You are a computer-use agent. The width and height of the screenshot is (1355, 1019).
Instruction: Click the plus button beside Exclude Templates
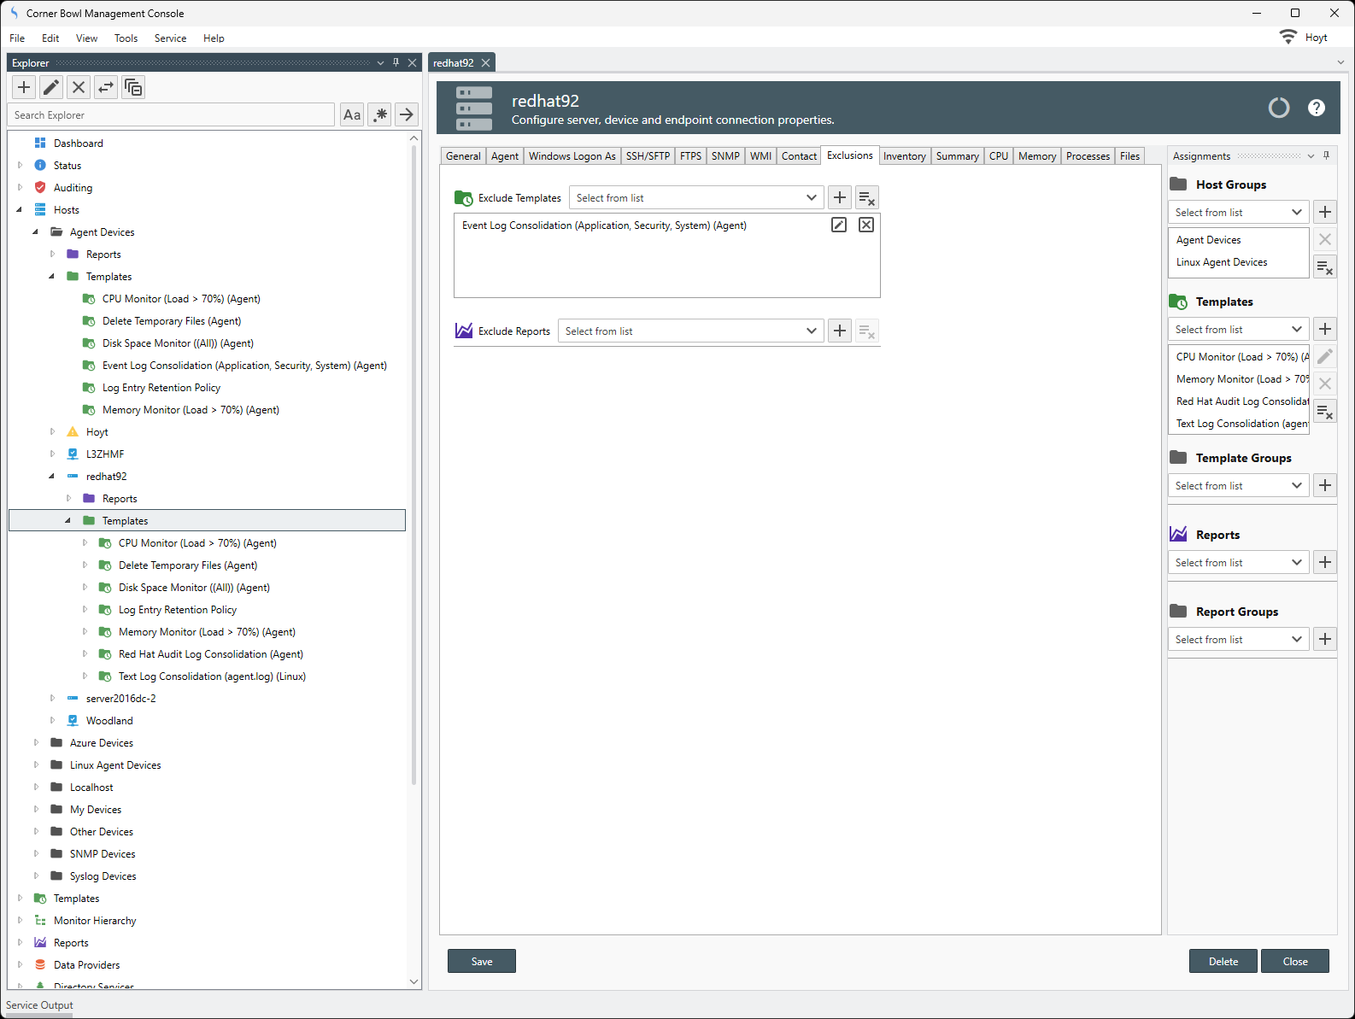coord(840,197)
